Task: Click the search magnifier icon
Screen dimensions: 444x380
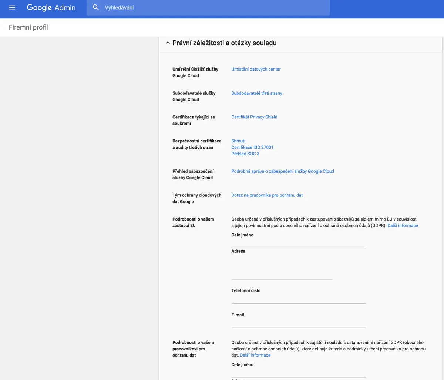Action: pos(96,7)
